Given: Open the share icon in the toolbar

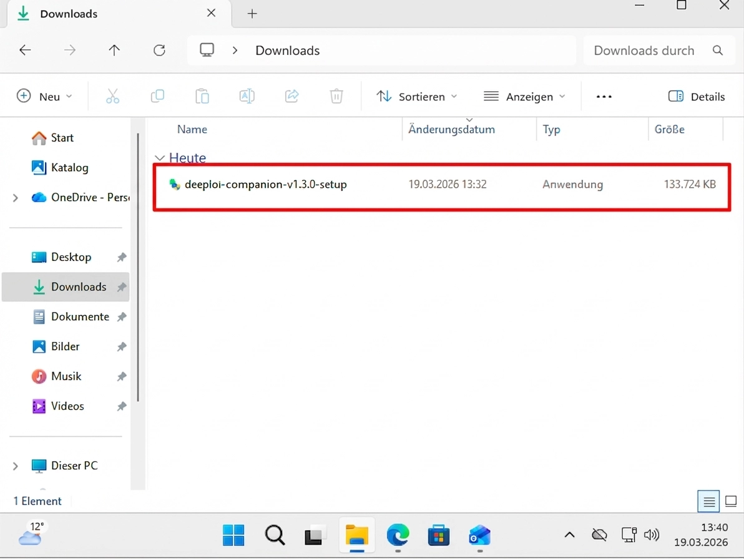Looking at the screenshot, I should [291, 96].
